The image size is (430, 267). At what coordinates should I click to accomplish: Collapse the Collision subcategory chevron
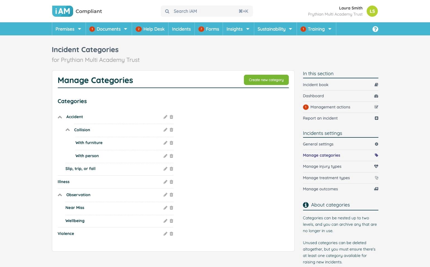coord(68,130)
